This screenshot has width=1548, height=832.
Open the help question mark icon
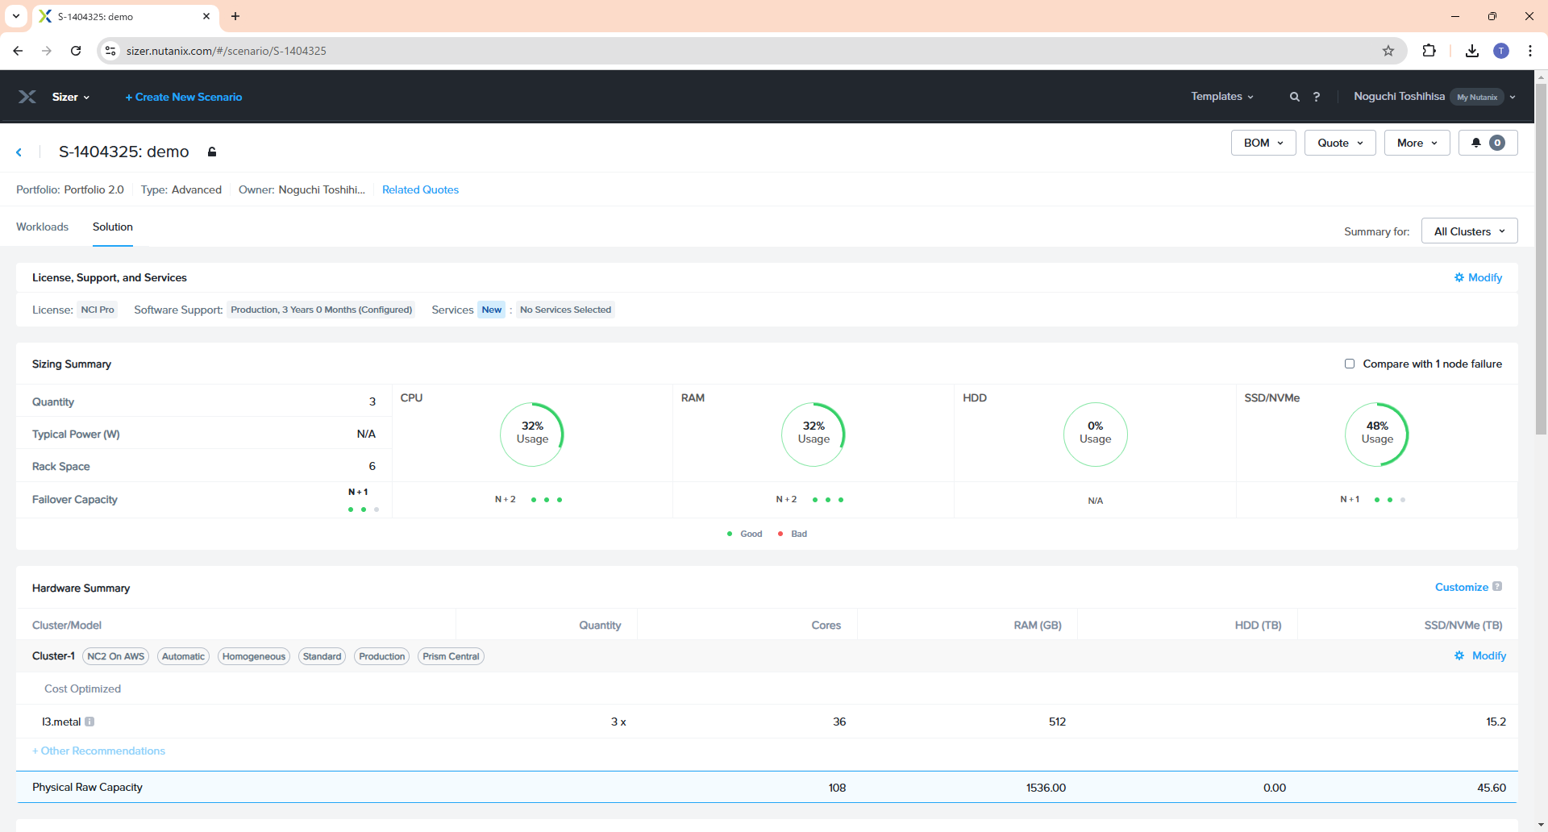(x=1317, y=97)
